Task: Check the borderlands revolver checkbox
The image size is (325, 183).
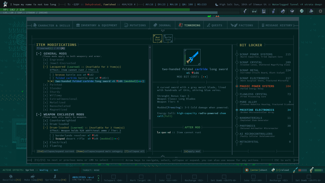Action: [x=52, y=135]
